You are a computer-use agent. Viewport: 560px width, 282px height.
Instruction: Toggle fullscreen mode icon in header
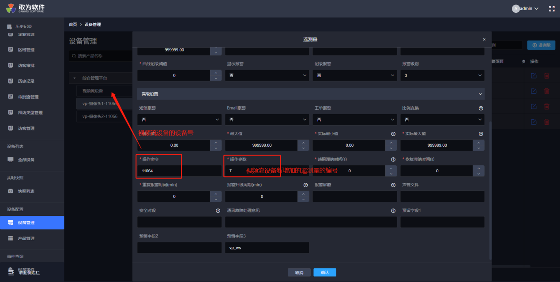point(552,8)
